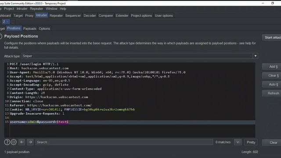This screenshot has width=281, height=158.
Task: Switch to the Sequencer tab
Action: (73, 16)
